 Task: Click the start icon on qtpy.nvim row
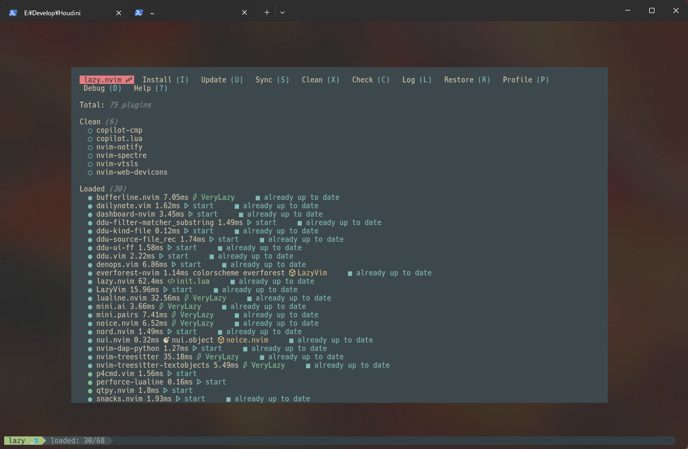pos(166,390)
